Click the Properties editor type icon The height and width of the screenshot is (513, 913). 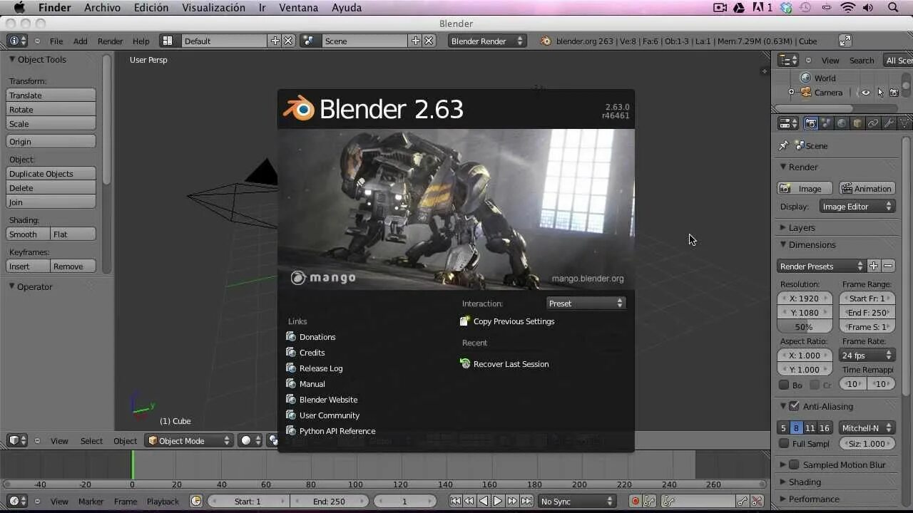(x=788, y=123)
